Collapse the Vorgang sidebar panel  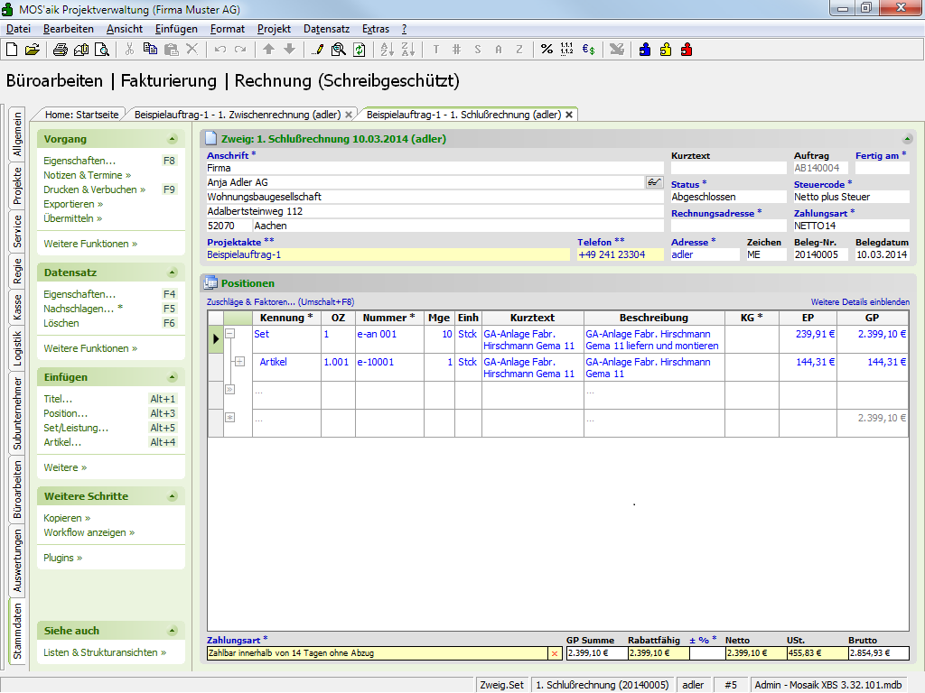(172, 139)
